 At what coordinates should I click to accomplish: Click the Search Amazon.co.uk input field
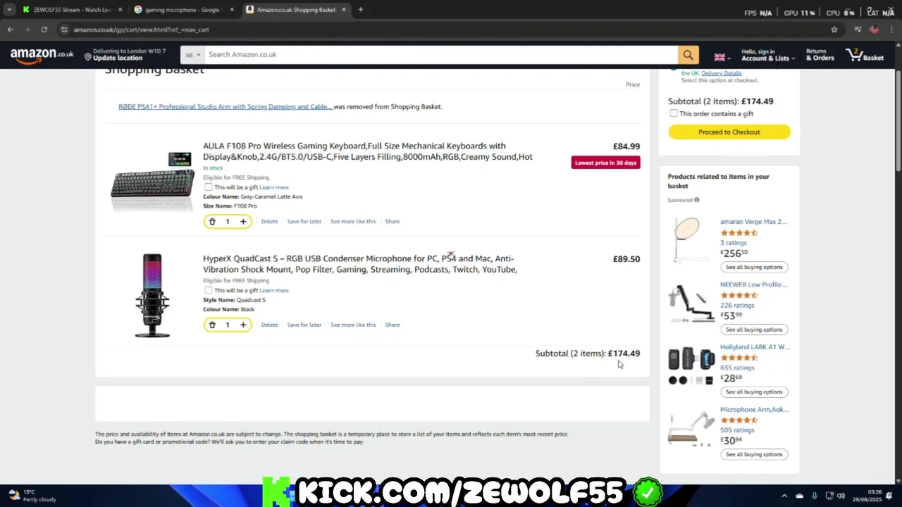click(441, 55)
